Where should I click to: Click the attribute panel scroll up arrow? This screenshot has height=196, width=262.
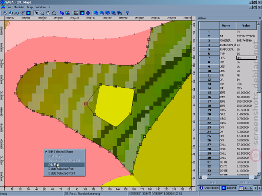click(x=259, y=23)
